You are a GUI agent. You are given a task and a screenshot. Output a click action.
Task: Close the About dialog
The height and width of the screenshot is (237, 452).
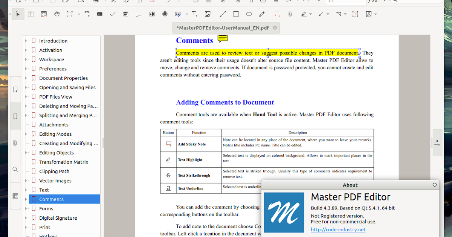(x=435, y=185)
